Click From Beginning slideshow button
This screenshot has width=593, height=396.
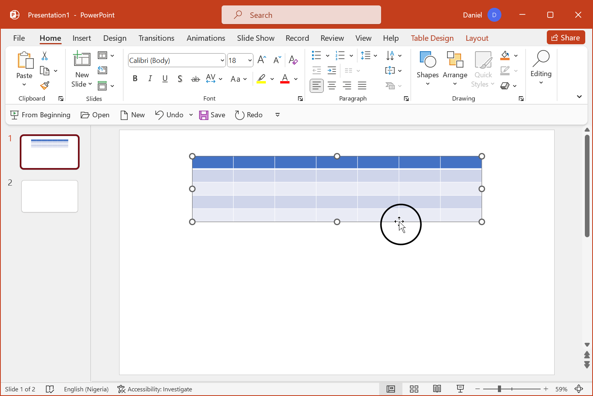40,115
